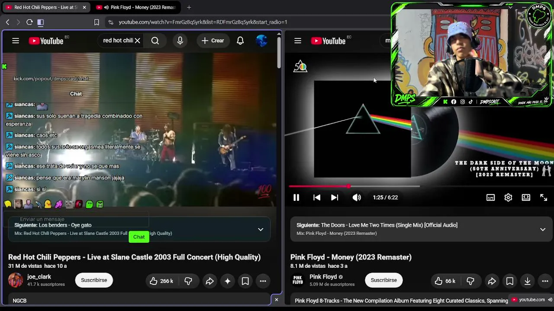Toggle theater mode on the Money player
Viewport: 554px width, 311px height.
tap(526, 197)
